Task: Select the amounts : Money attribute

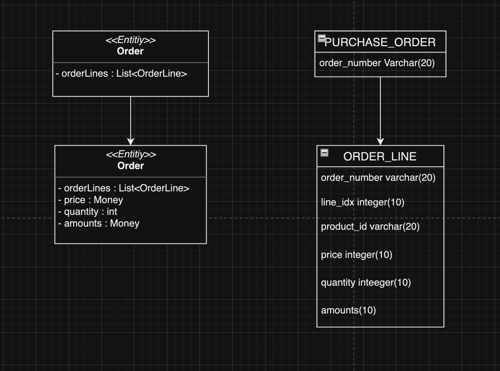Action: [99, 223]
